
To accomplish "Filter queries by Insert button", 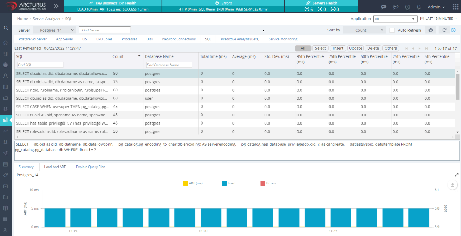I will click(x=338, y=48).
